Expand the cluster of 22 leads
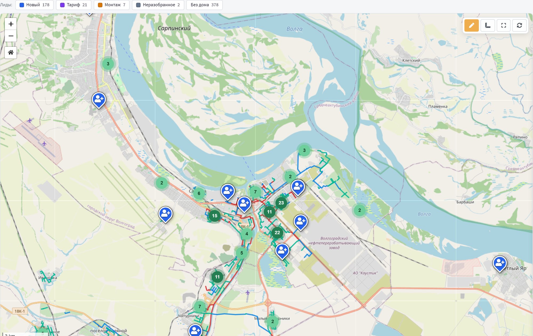 tap(277, 233)
